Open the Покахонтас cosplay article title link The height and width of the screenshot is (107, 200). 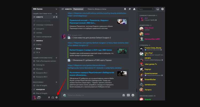89,22
